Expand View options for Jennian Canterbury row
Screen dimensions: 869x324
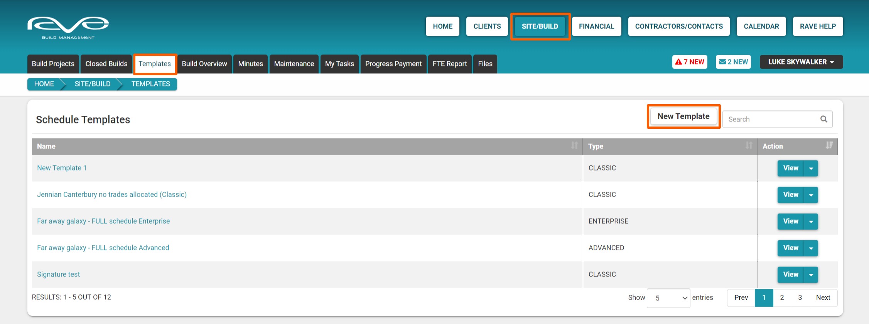point(811,195)
